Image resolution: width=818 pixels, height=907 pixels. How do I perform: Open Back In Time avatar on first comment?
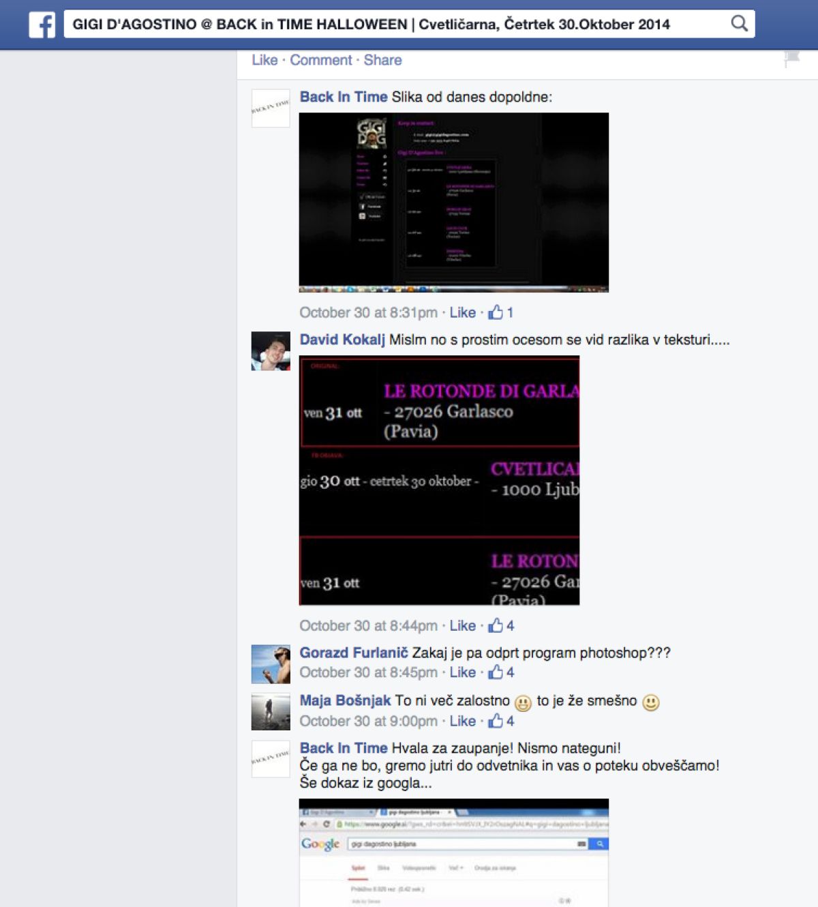point(271,108)
